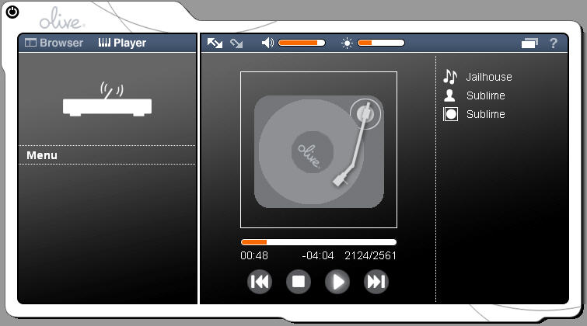This screenshot has width=587, height=326.
Task: Stop playback
Action: pos(299,282)
